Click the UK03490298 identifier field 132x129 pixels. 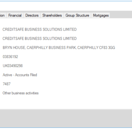coord(13,66)
